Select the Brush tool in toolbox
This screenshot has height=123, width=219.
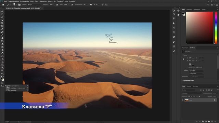[x=2, y=35]
